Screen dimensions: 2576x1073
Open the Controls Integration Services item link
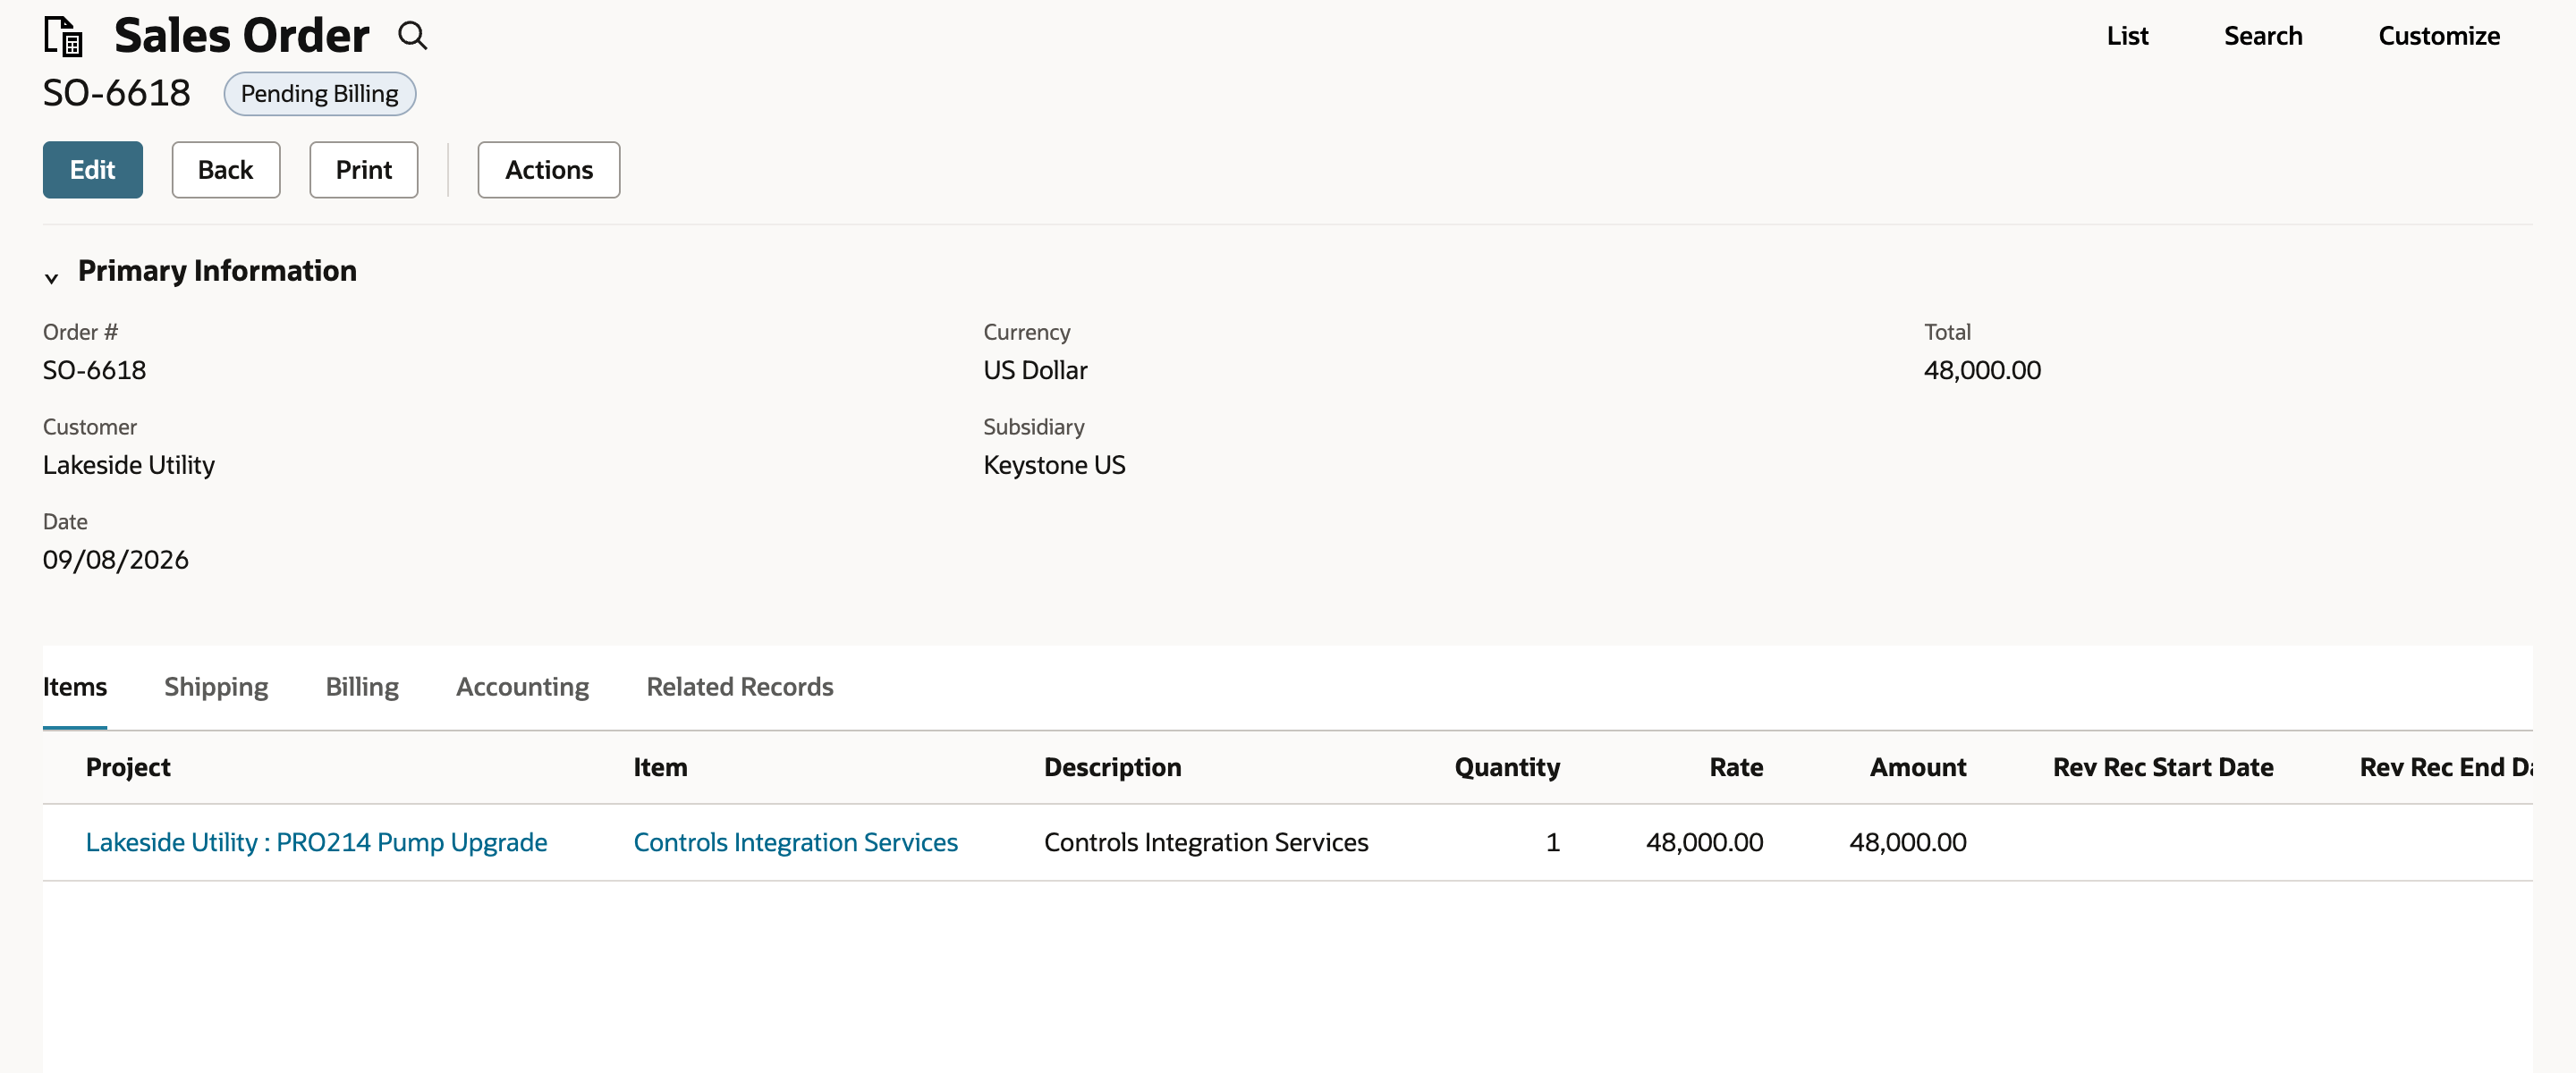tap(796, 843)
